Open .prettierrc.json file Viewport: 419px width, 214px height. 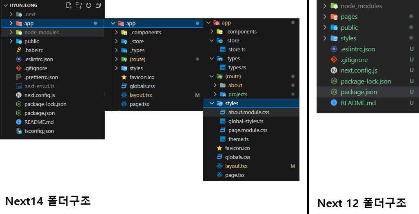click(41, 77)
